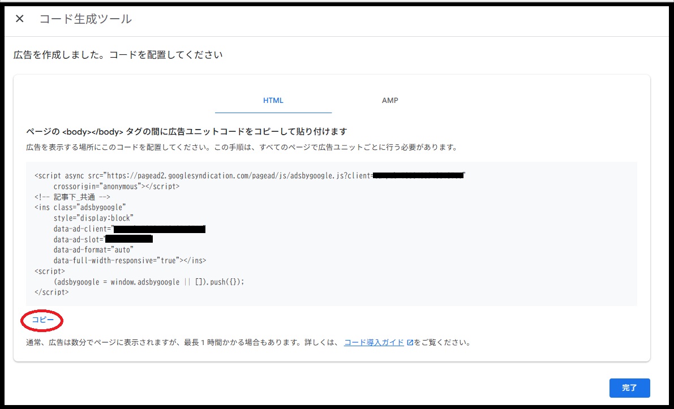The image size is (674, 409).
Task: Click the 広告を作成しました heading
Action: click(x=118, y=55)
